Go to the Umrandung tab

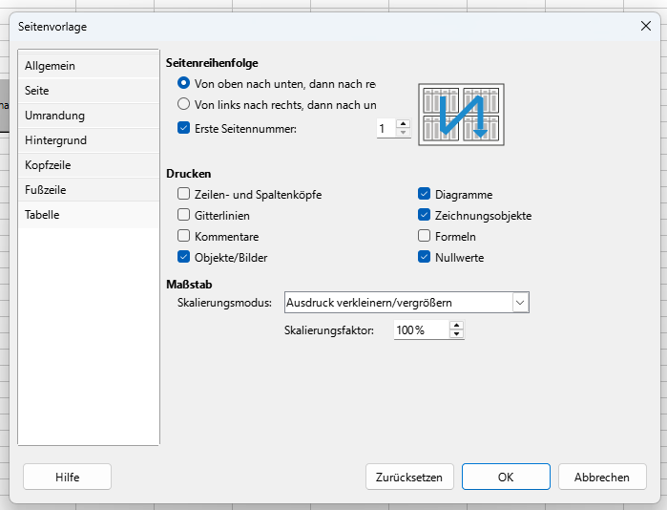pos(88,116)
